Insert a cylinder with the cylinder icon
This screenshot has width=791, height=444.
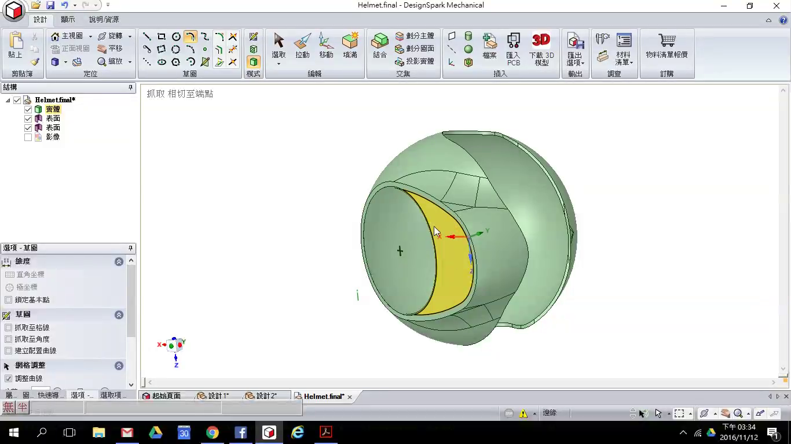[x=468, y=36]
